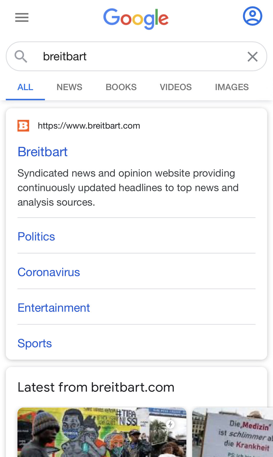
Task: Focus the search field containing breitbart
Action: click(x=136, y=56)
